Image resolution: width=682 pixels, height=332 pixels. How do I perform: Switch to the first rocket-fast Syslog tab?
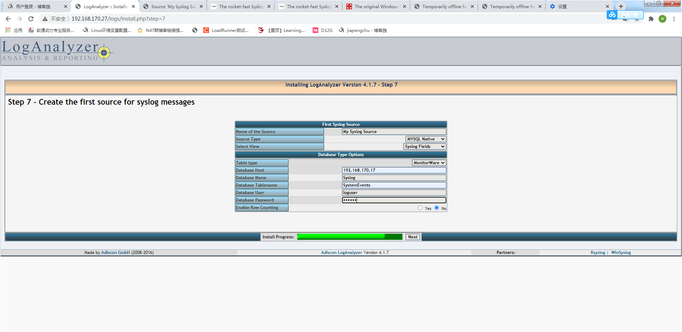click(x=241, y=6)
